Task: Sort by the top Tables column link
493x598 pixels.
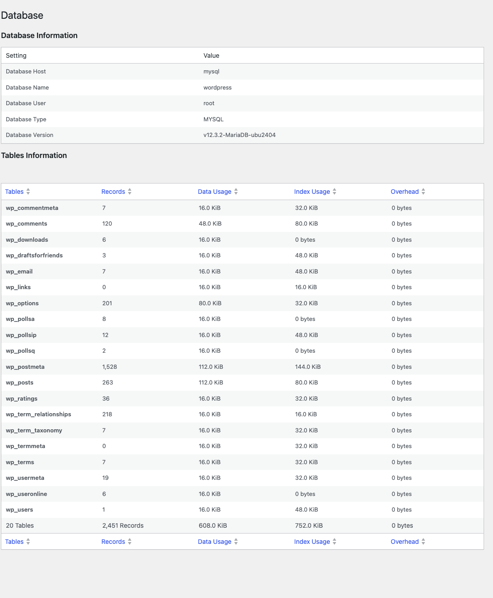Action: (14, 192)
